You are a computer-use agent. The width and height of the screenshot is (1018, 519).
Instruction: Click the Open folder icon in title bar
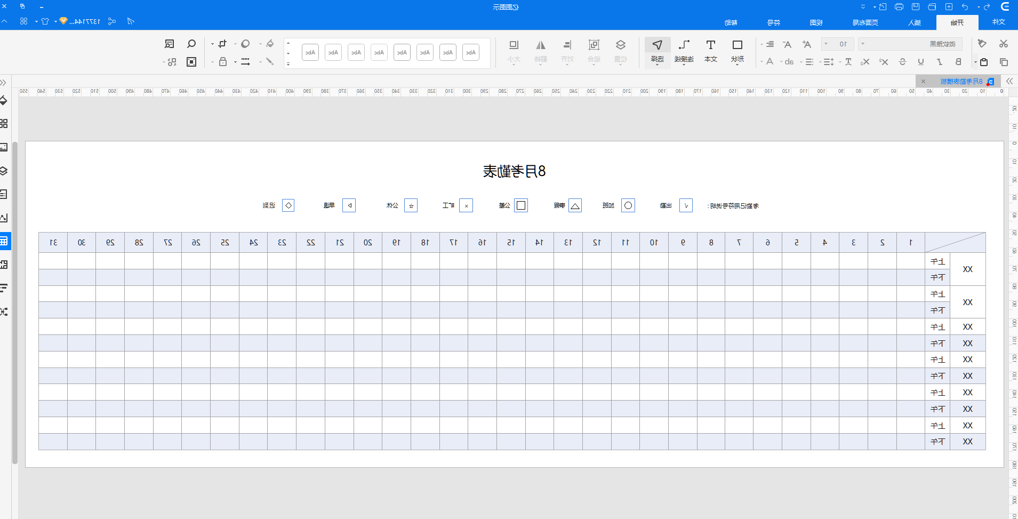point(932,7)
